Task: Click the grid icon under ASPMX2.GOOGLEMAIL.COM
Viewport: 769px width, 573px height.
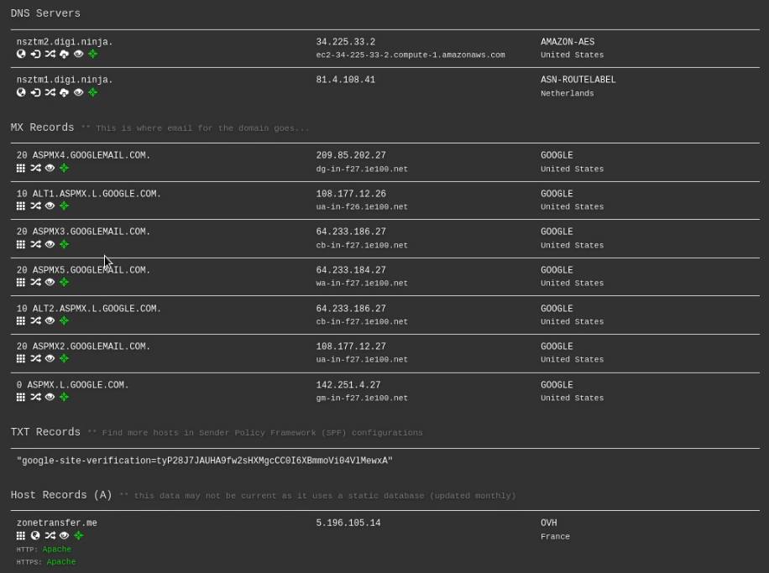Action: (21, 359)
